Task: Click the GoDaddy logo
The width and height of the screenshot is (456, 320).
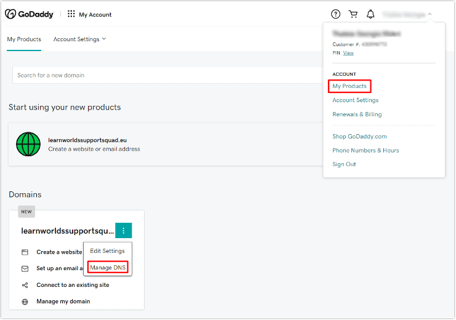Action: 30,14
